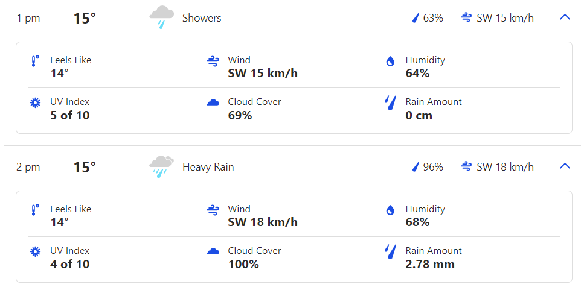This screenshot has width=581, height=290.
Task: Click the UV Index sun icon in 1 pm panel
Action: tap(35, 102)
